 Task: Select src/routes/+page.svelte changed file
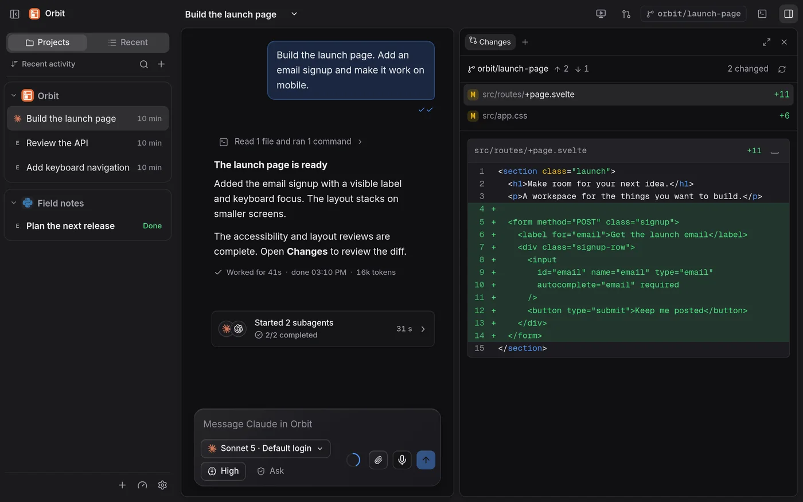click(628, 95)
